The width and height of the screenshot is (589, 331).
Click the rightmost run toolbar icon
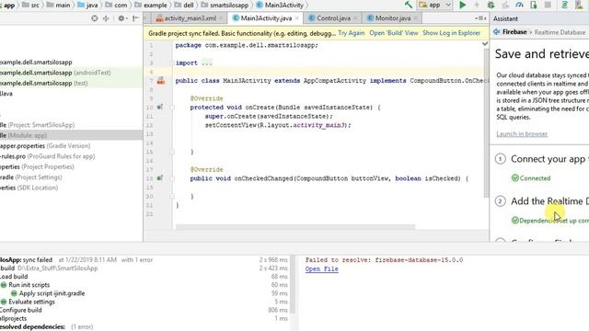[x=579, y=5]
